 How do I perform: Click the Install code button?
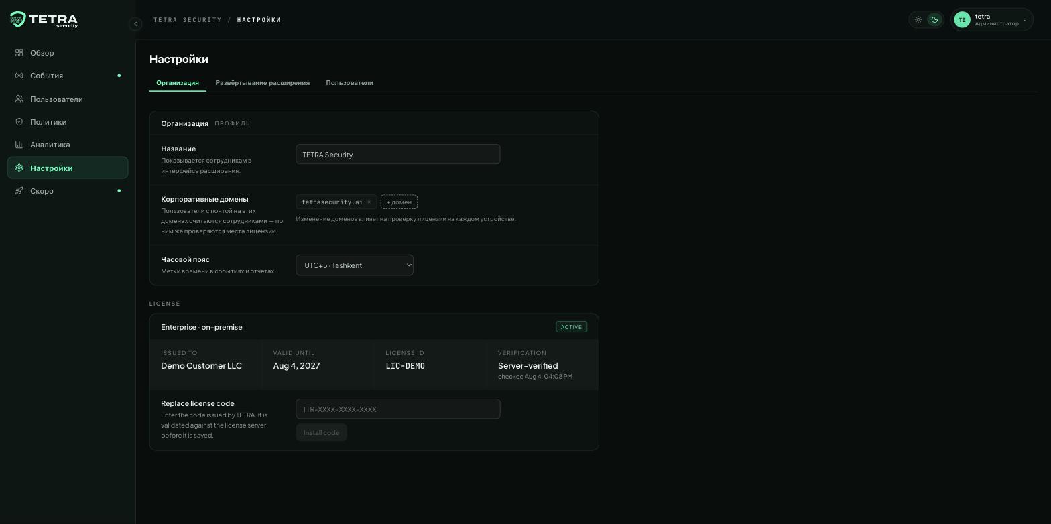(321, 433)
